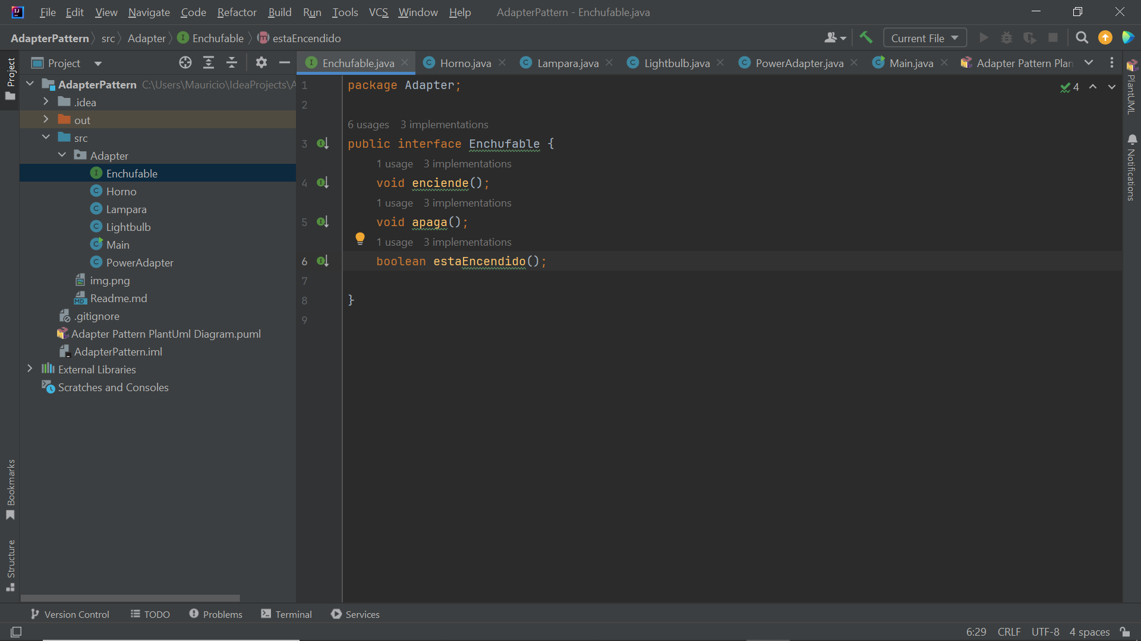The width and height of the screenshot is (1141, 641).
Task: Click the UTF-8 encoding setting
Action: click(x=1045, y=632)
